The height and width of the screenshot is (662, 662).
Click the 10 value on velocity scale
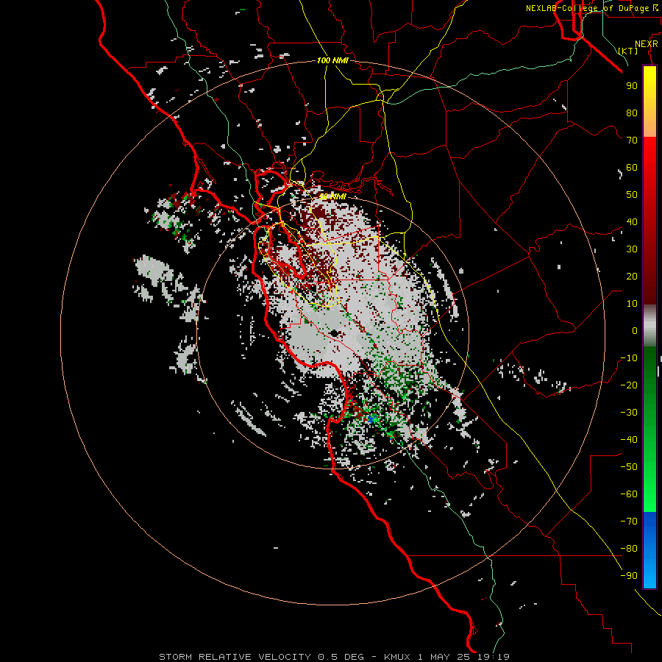pos(632,304)
